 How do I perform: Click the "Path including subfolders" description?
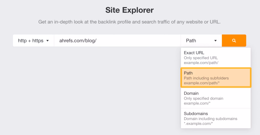(207, 78)
